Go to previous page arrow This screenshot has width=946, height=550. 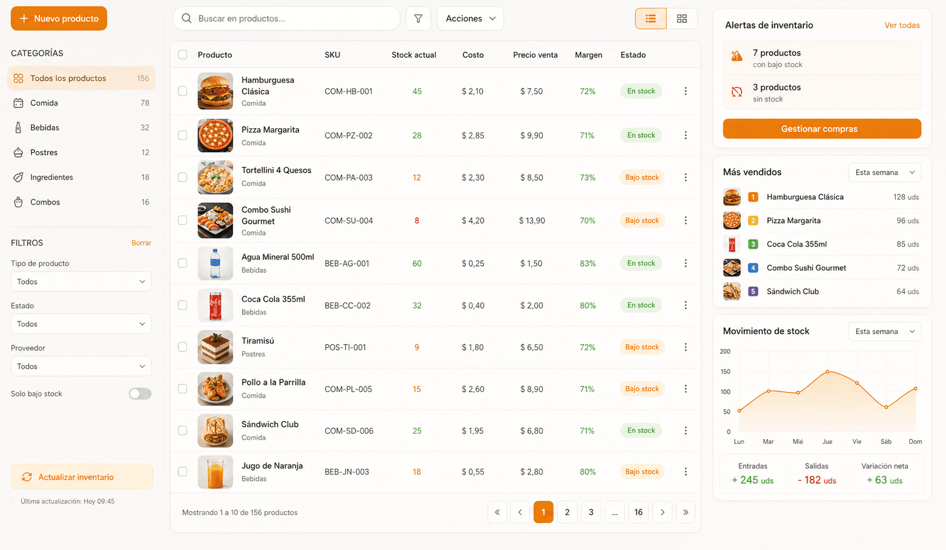coord(520,512)
